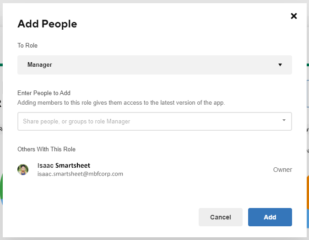Click the Share people placeholder text
Image resolution: width=309 pixels, height=240 pixels.
point(76,122)
